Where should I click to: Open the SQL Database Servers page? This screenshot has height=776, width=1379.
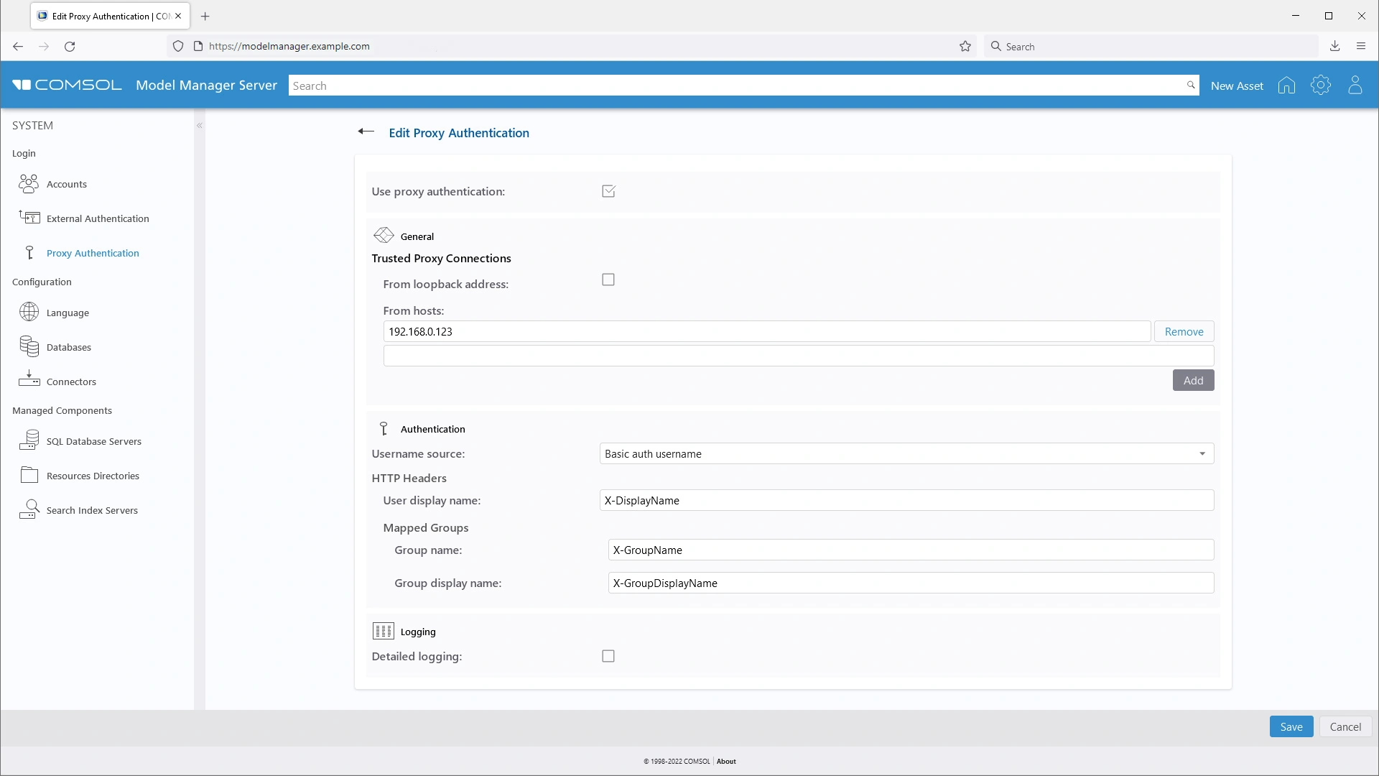coord(93,441)
